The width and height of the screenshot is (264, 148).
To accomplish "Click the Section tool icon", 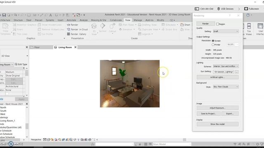I will click(x=103, y=26).
